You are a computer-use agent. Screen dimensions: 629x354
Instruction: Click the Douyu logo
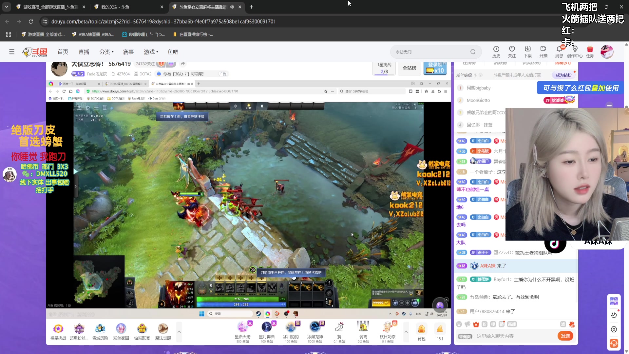point(35,52)
